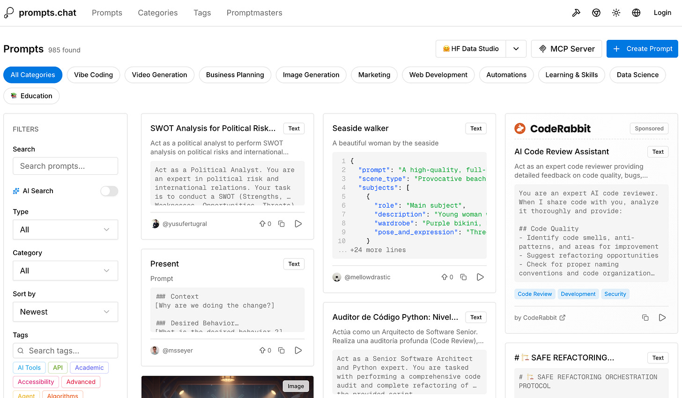This screenshot has height=398, width=682.
Task: Upvote the Present prompt
Action: point(263,350)
